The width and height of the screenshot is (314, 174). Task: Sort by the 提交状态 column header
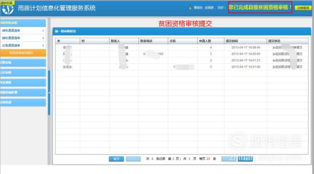point(287,41)
